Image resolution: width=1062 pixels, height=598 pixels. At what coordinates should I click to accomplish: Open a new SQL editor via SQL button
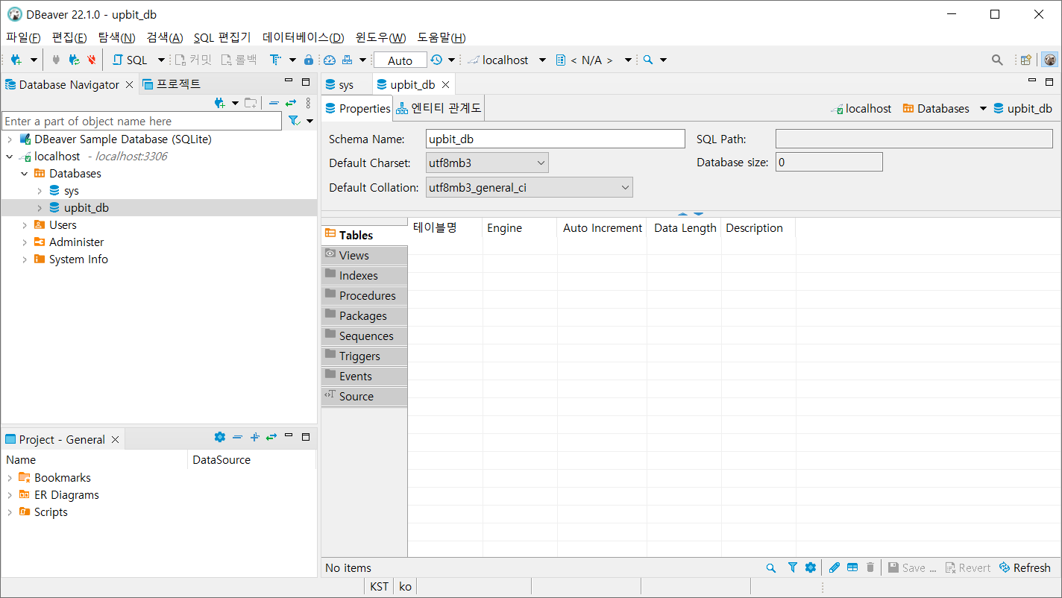coord(130,60)
